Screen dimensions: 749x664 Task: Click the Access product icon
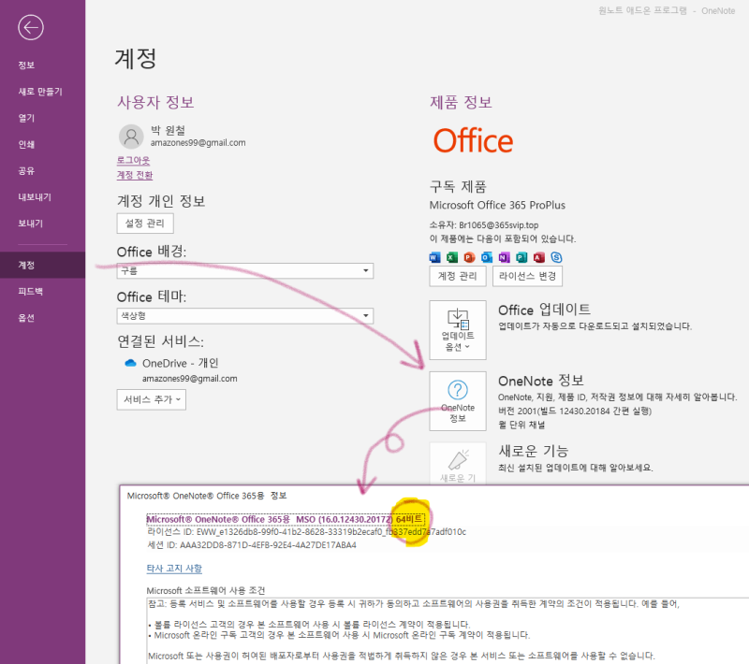[x=537, y=255]
